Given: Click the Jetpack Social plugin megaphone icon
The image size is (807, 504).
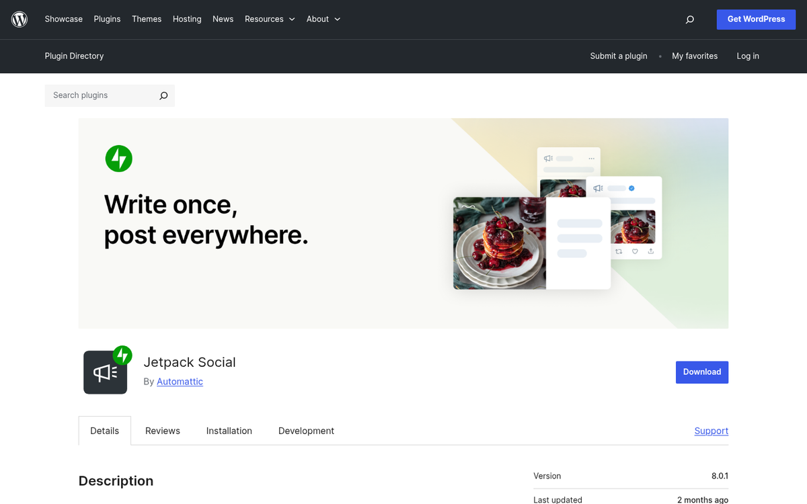Looking at the screenshot, I should pyautogui.click(x=105, y=372).
